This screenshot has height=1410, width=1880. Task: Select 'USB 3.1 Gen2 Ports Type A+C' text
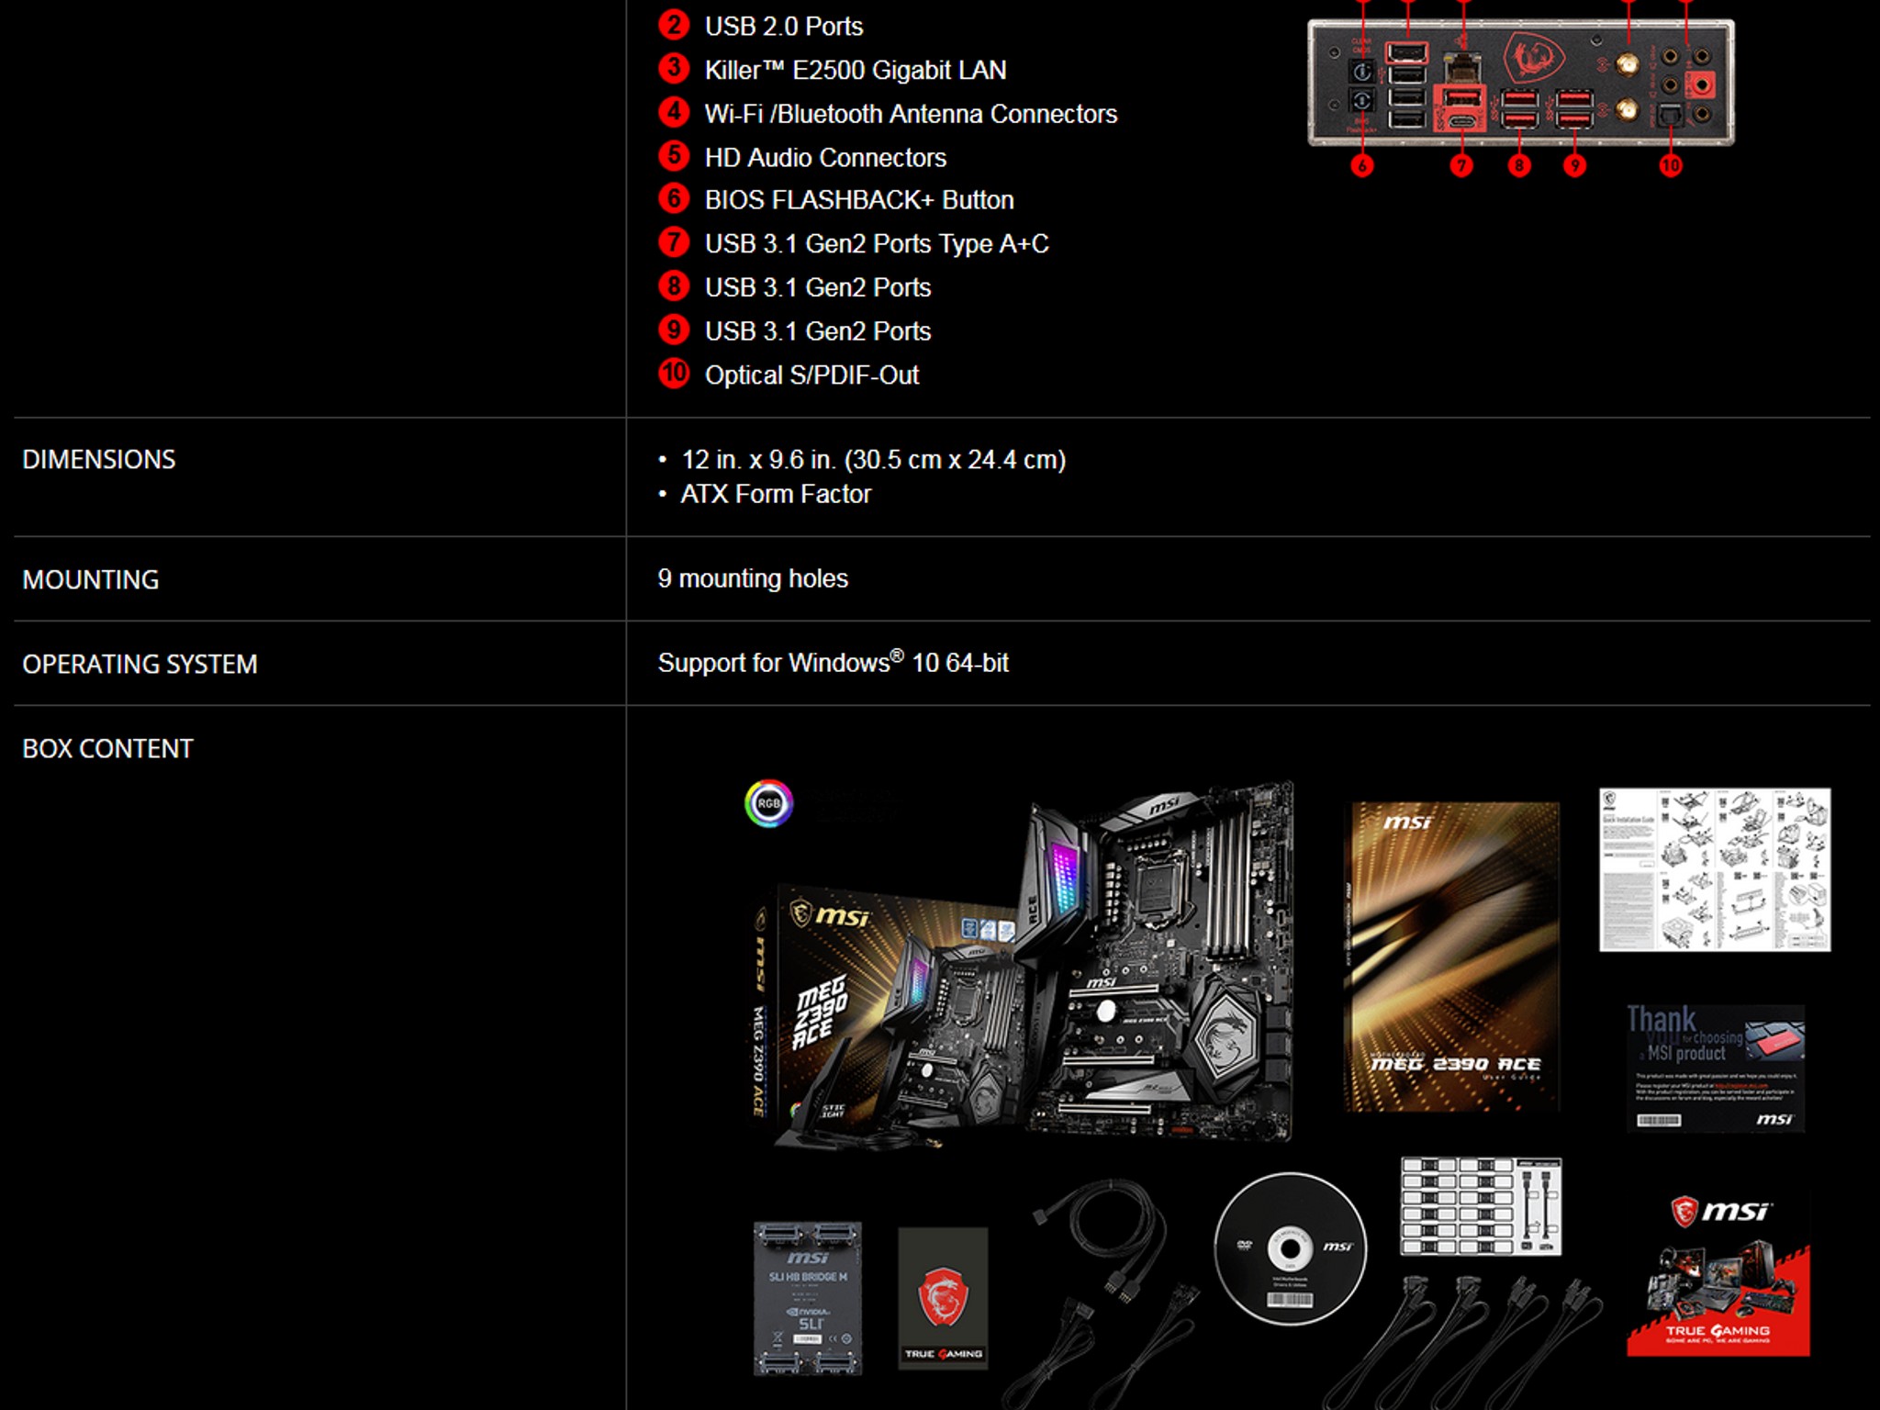point(877,244)
